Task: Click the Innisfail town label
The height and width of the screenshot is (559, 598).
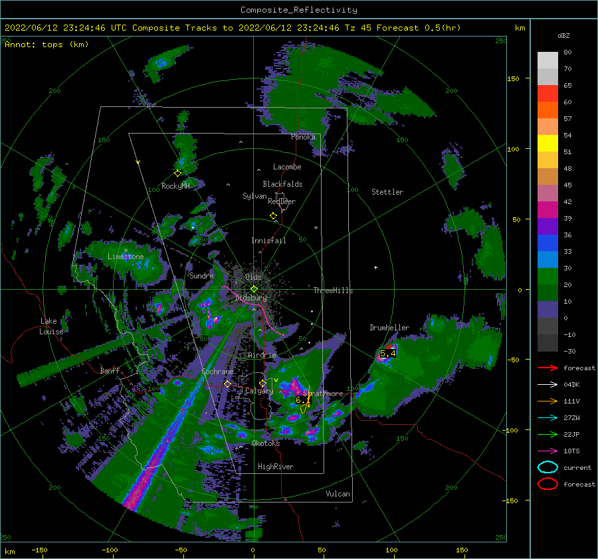Action: point(268,241)
